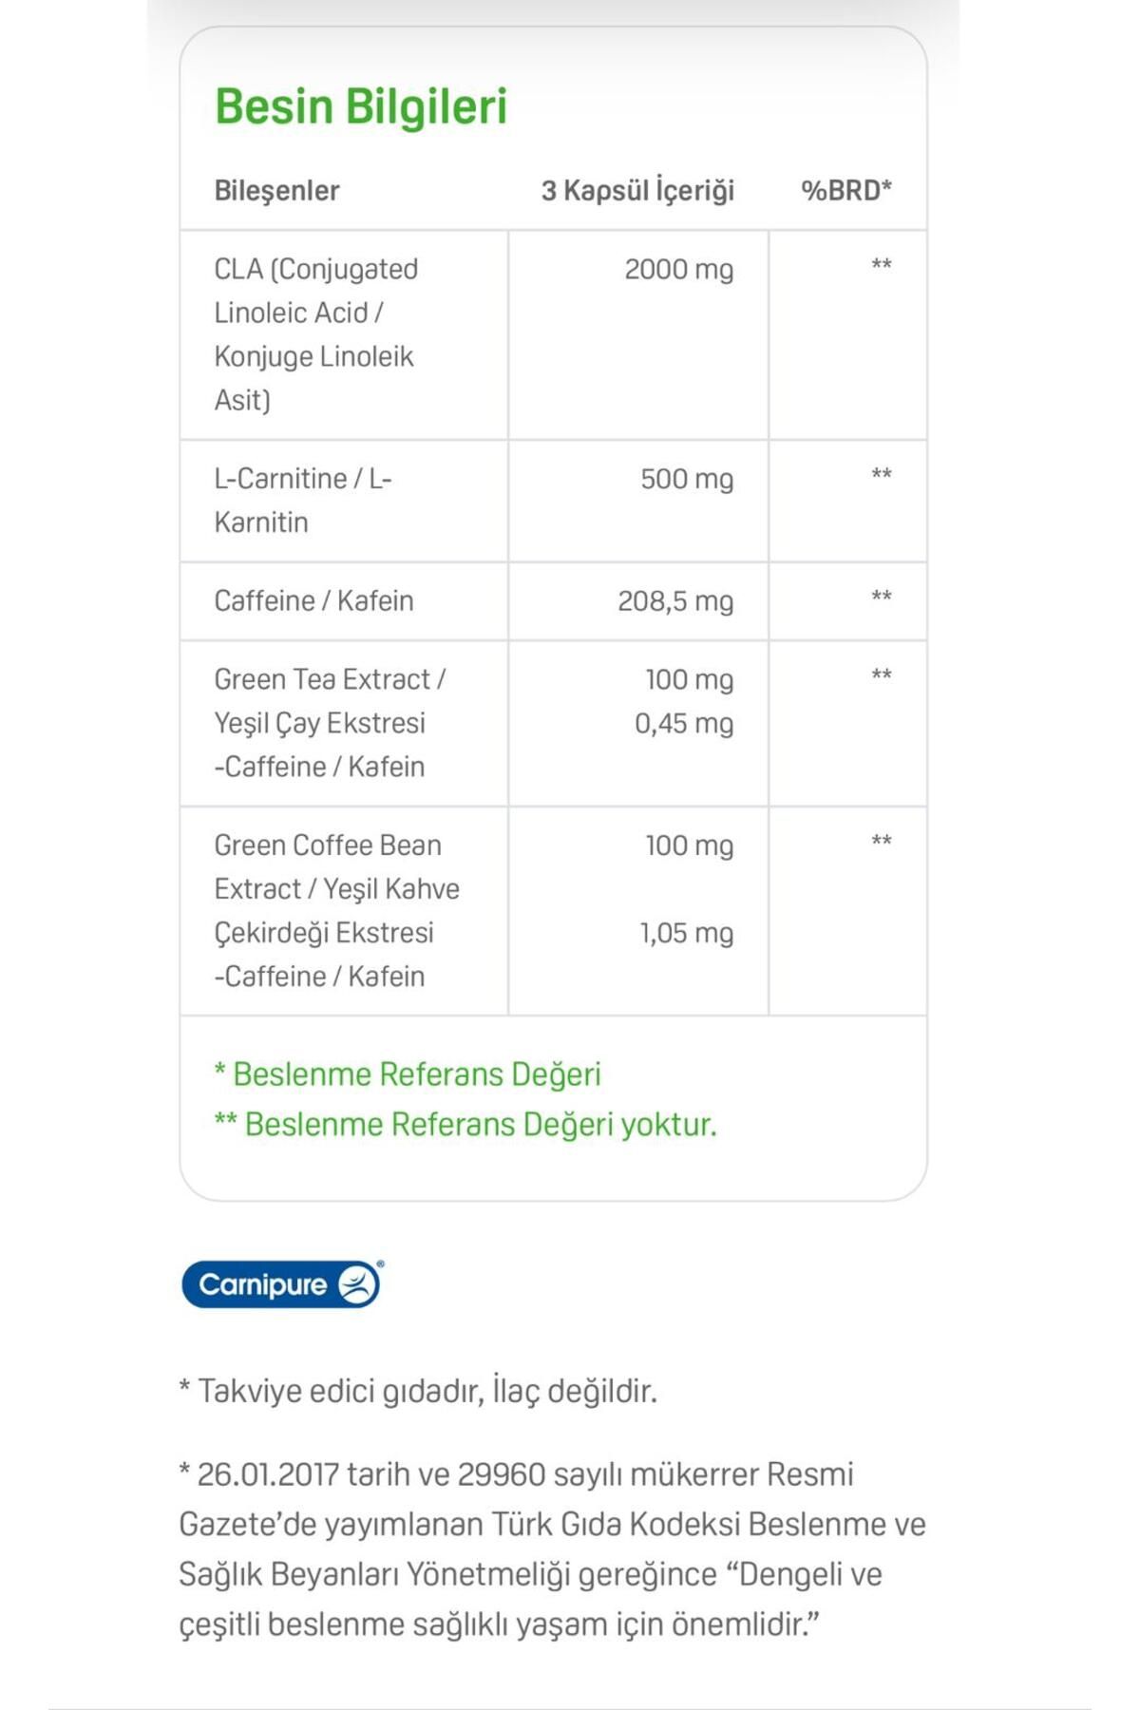Click the 3 Kapsül İçeriği column header

click(637, 191)
